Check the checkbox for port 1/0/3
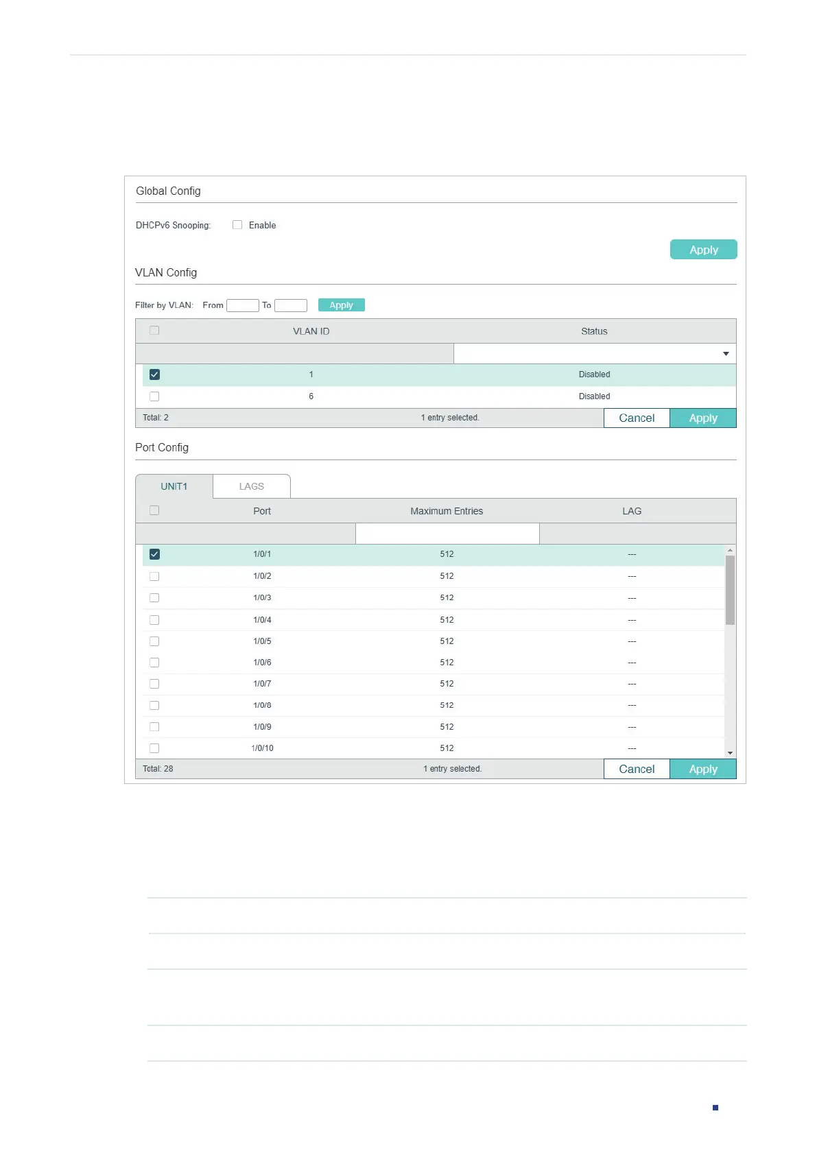This screenshot has height=1155, width=817. (x=154, y=598)
